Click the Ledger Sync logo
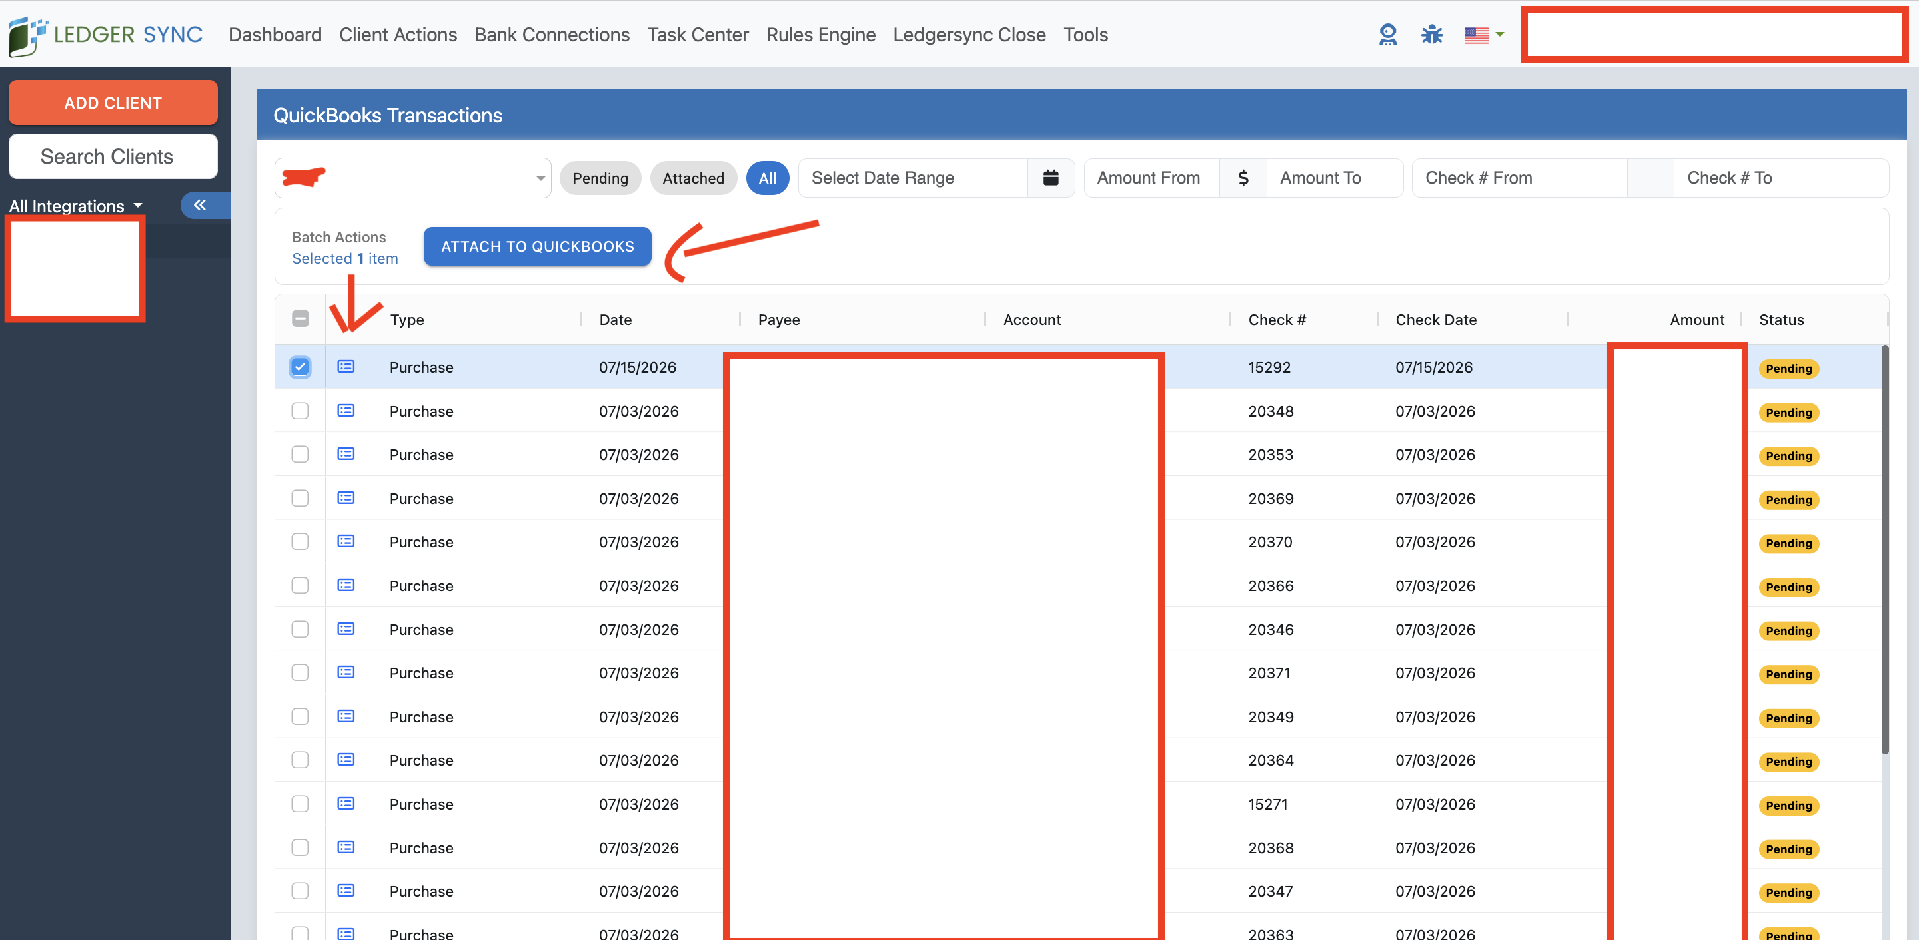This screenshot has width=1919, height=940. tap(105, 35)
